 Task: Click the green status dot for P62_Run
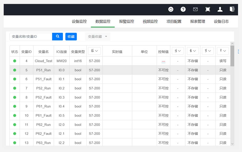[x=15, y=125]
